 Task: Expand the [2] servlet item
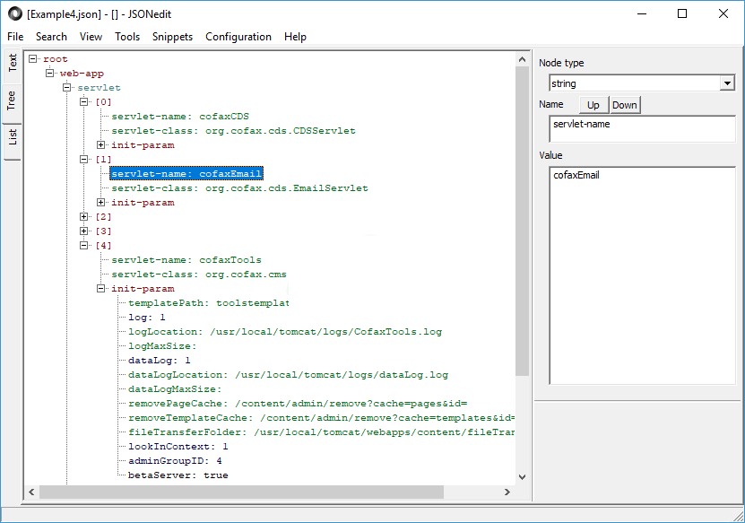[84, 217]
